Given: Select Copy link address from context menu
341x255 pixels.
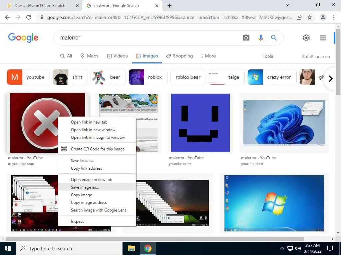Looking at the screenshot, I should 97,168.
